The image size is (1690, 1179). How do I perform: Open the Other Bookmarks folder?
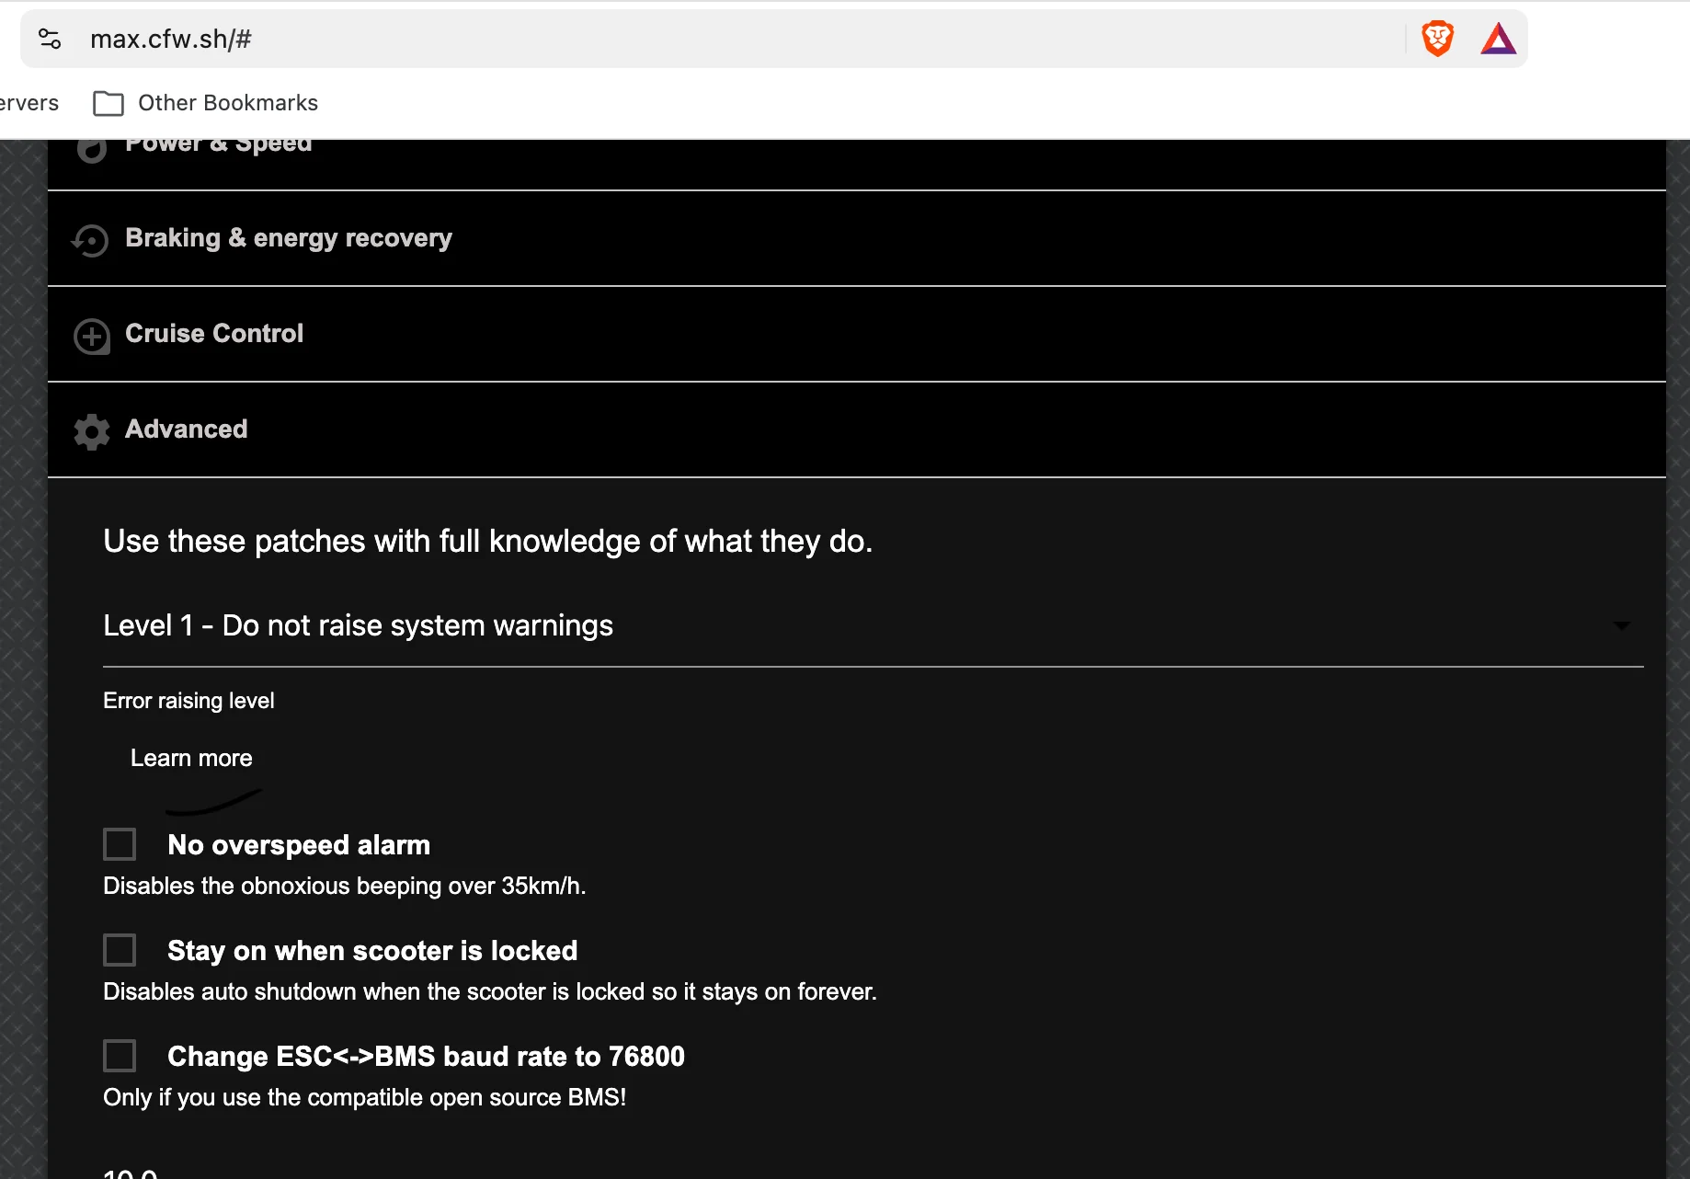pyautogui.click(x=206, y=103)
